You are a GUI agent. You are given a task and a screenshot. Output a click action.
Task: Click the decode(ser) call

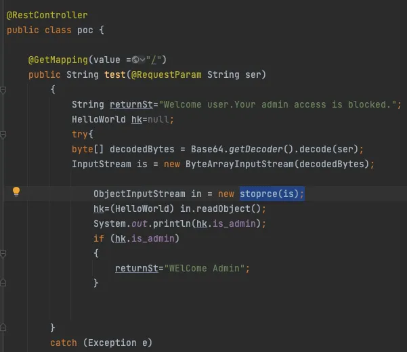(x=328, y=149)
